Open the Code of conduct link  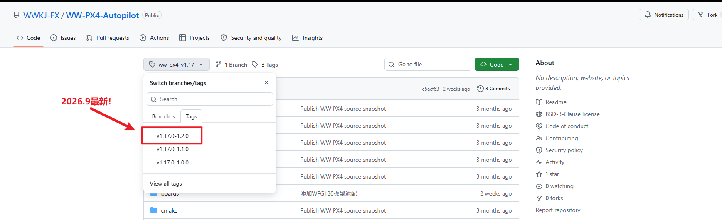click(x=567, y=126)
